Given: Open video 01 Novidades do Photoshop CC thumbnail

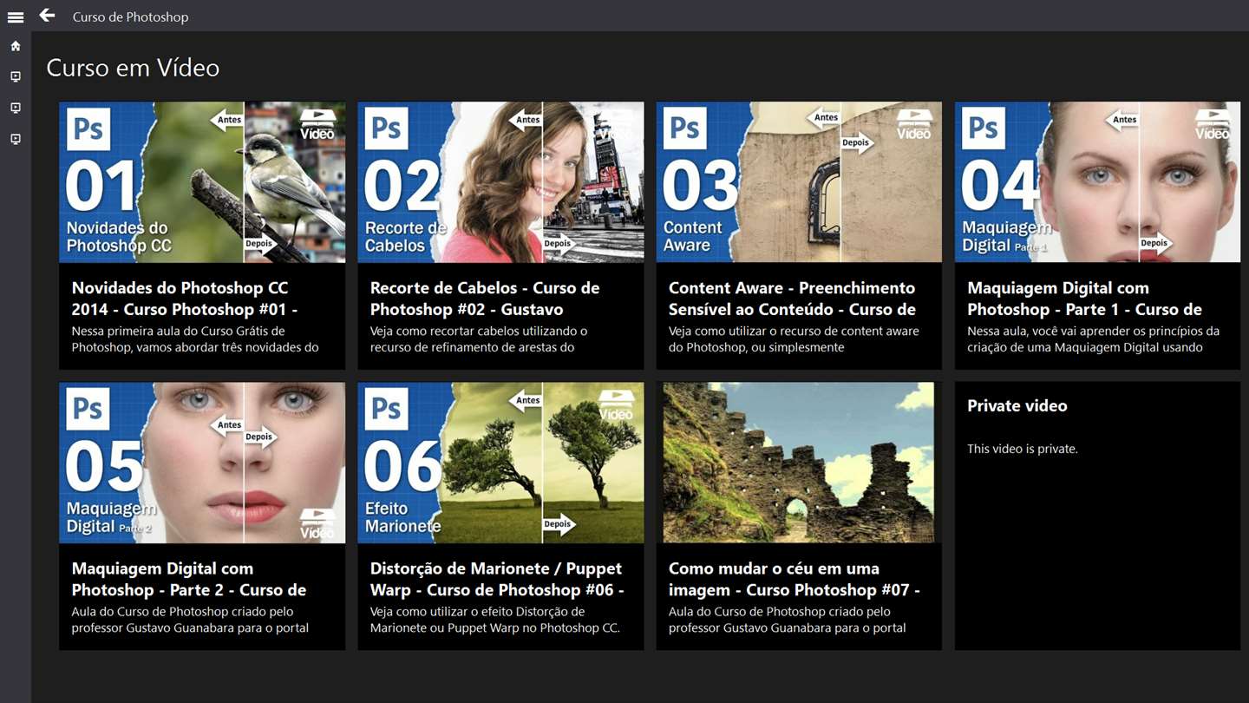Looking at the screenshot, I should pyautogui.click(x=202, y=182).
